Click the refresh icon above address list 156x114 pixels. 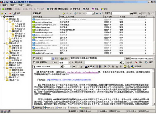[76, 13]
